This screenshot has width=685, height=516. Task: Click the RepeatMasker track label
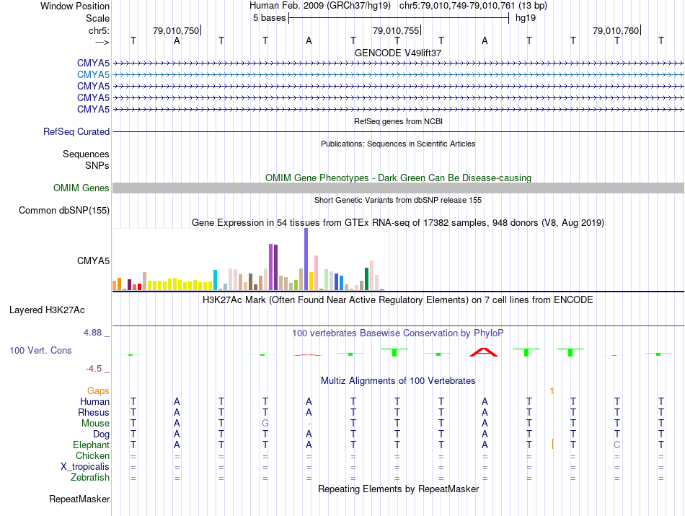(79, 499)
